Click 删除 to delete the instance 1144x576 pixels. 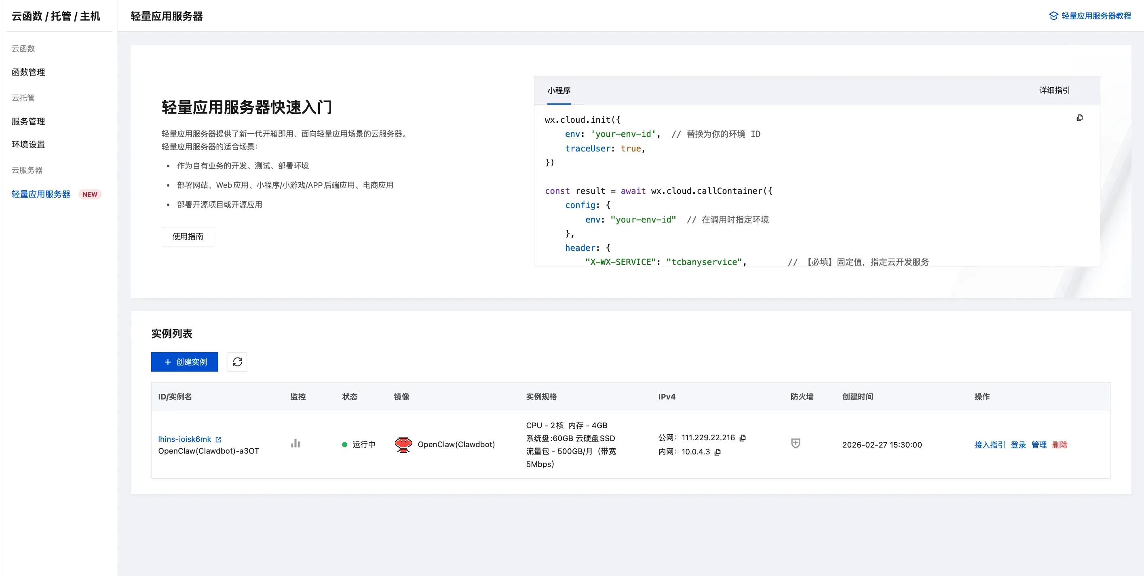pos(1059,445)
